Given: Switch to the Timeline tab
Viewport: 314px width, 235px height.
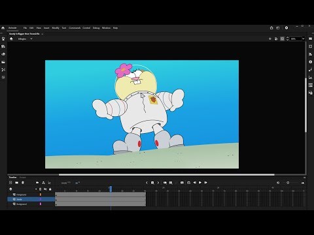Looking at the screenshot, I should point(12,178).
